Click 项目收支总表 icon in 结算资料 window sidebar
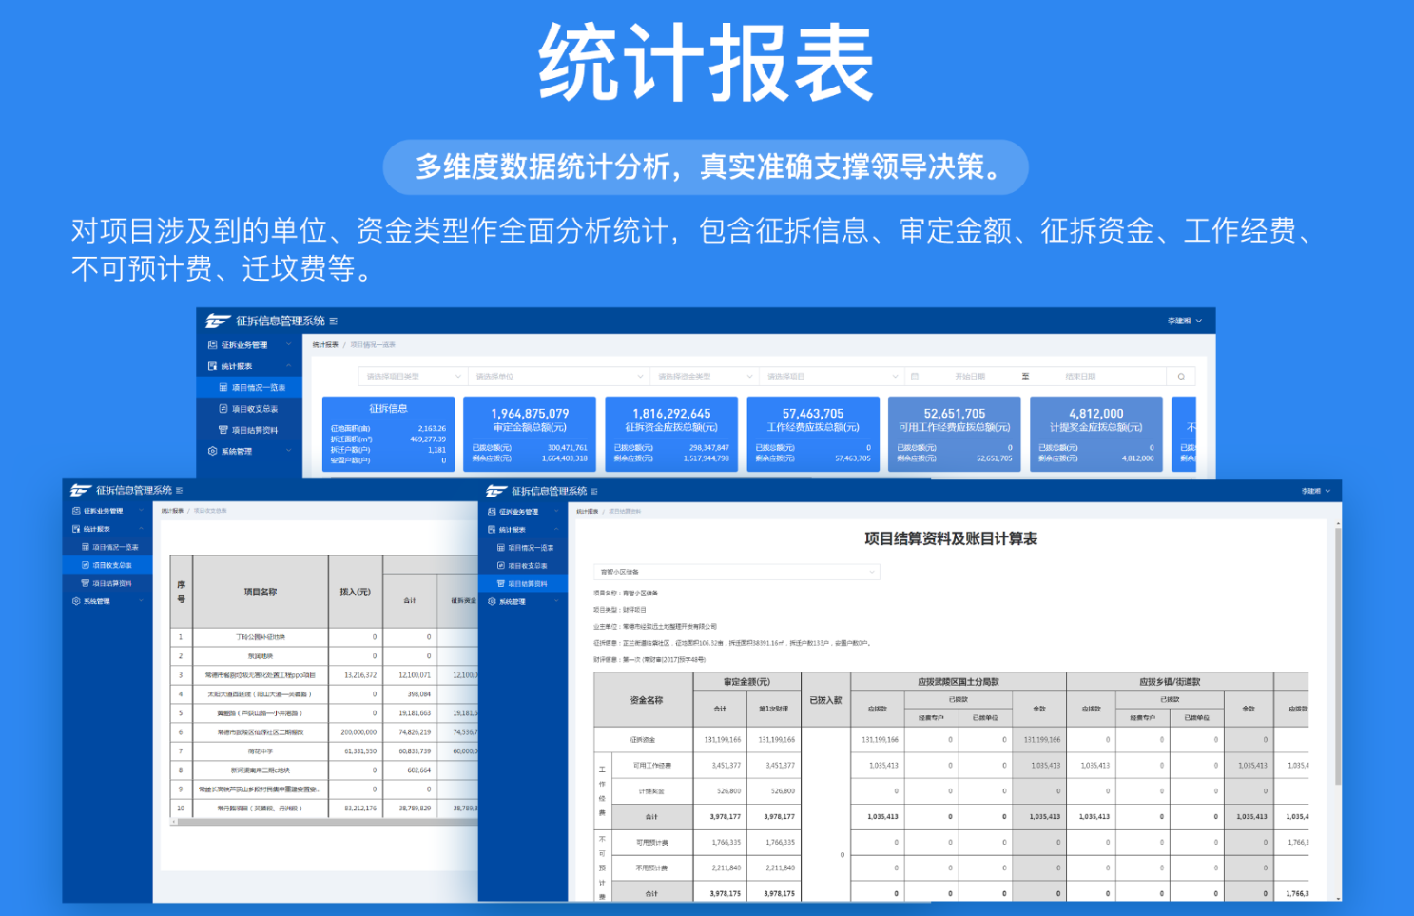This screenshot has width=1414, height=916. click(501, 566)
